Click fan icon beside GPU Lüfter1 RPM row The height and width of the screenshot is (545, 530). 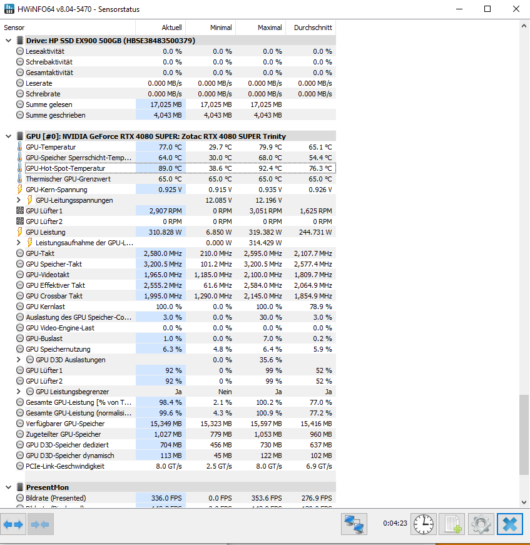click(20, 211)
